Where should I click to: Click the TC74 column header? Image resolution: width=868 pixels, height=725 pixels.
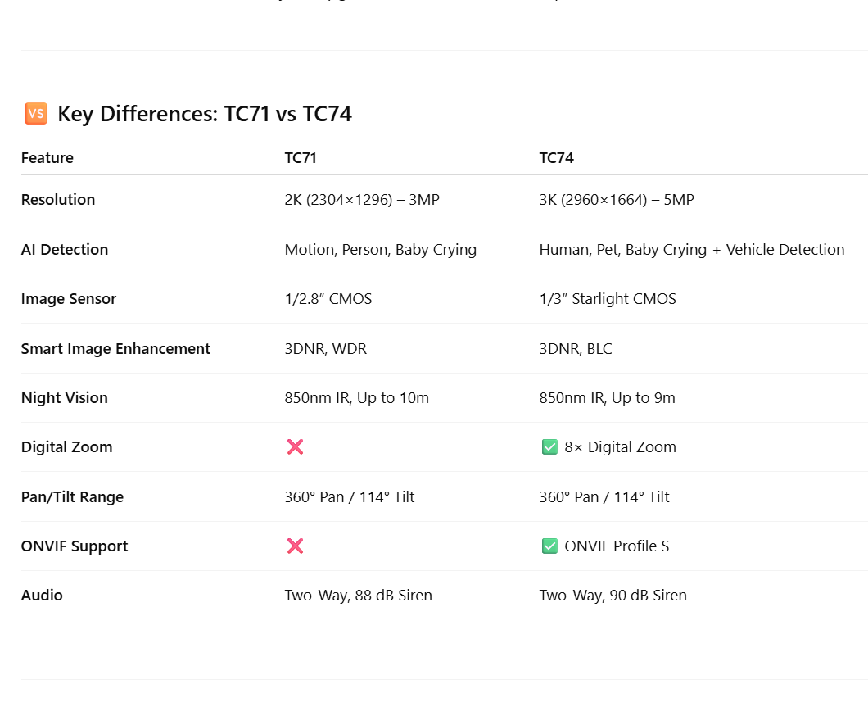556,158
